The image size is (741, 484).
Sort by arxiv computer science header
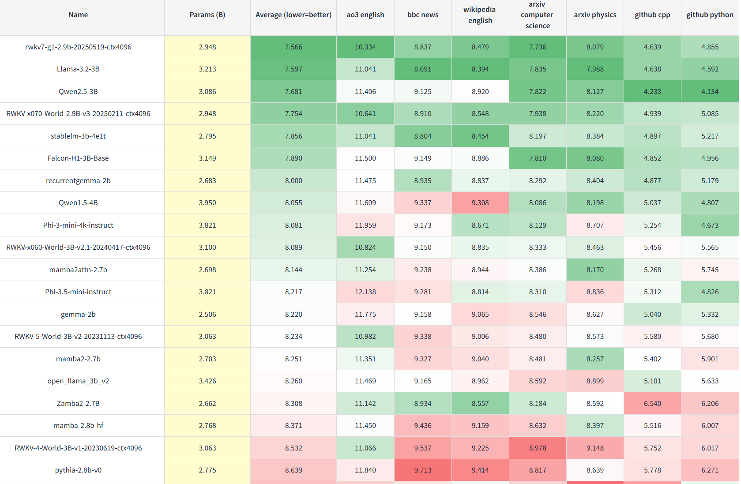point(537,15)
